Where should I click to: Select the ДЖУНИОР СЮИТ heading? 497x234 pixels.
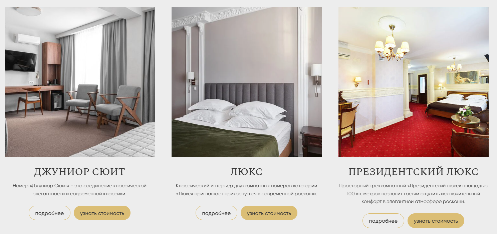coord(80,172)
